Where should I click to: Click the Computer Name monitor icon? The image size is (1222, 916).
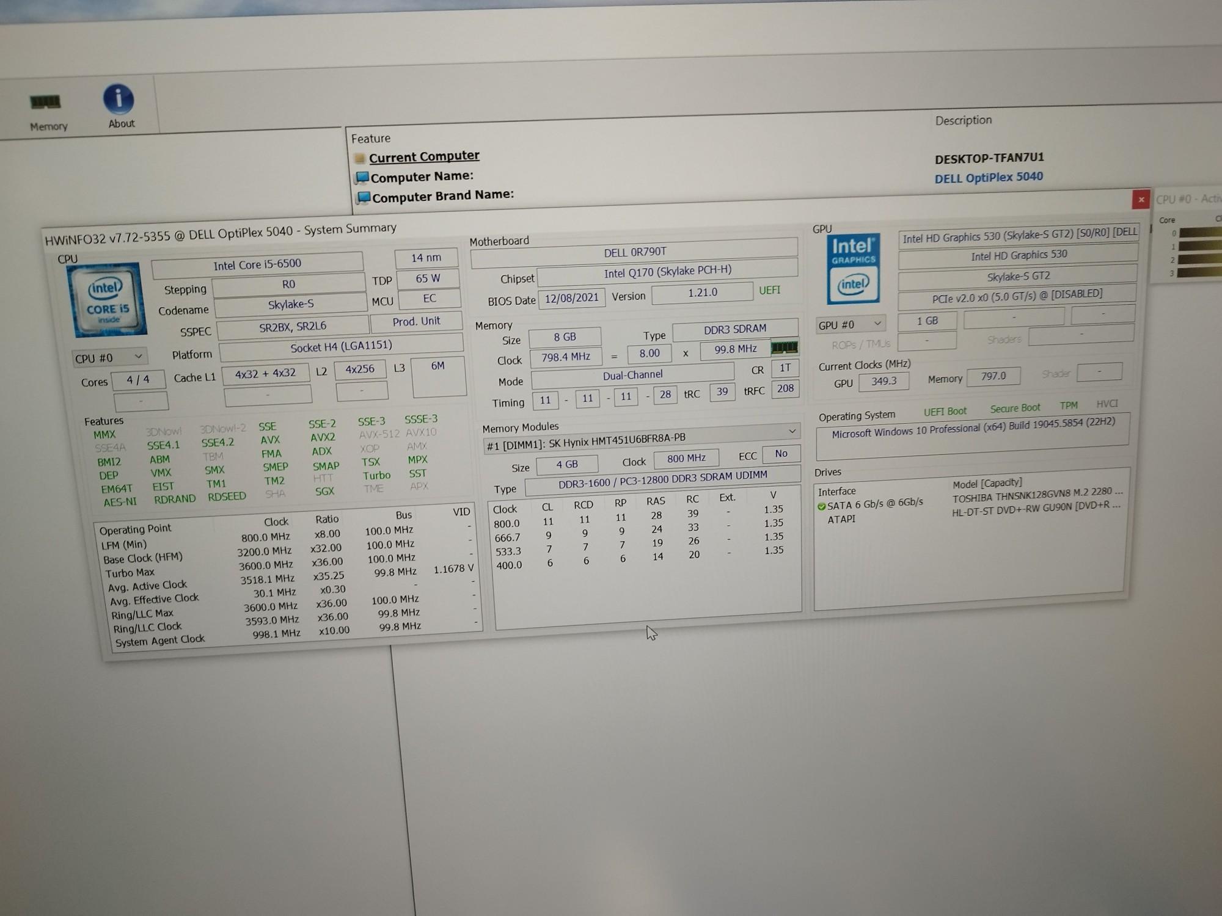tap(362, 178)
